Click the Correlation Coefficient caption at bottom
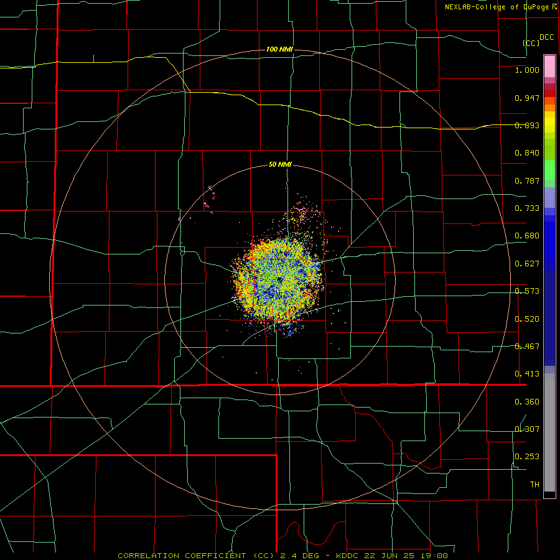560x560 pixels. pyautogui.click(x=282, y=556)
